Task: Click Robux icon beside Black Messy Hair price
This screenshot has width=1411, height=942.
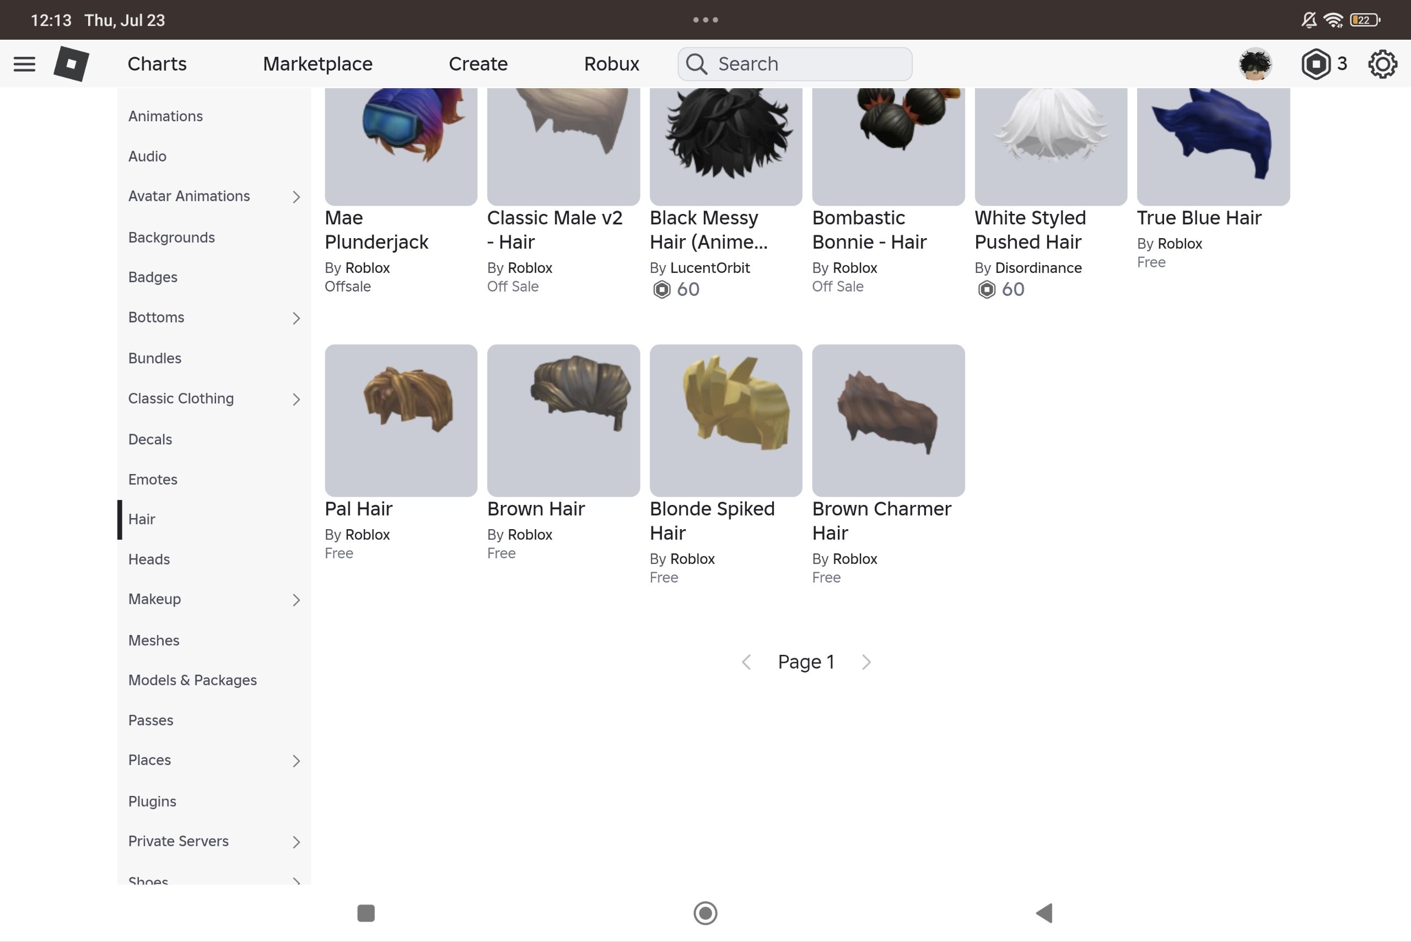Action: 661,289
